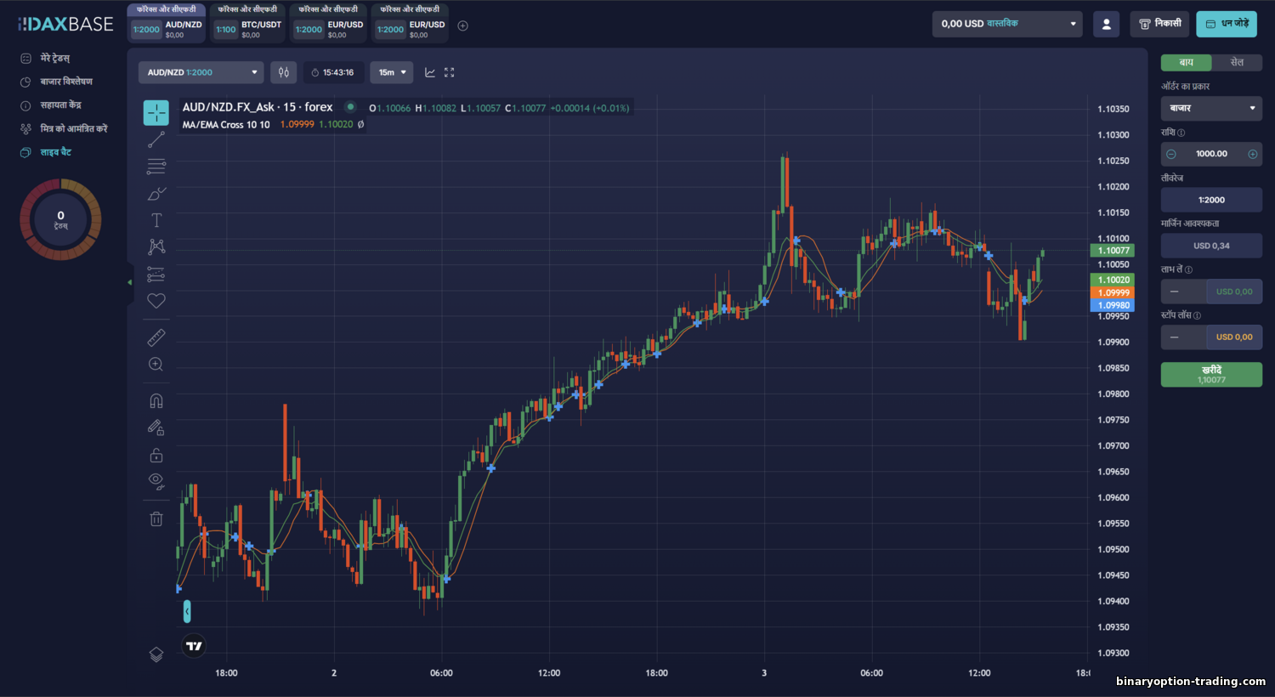Open मित्र को आमंत्रित करें in the sidebar

[x=64, y=128]
